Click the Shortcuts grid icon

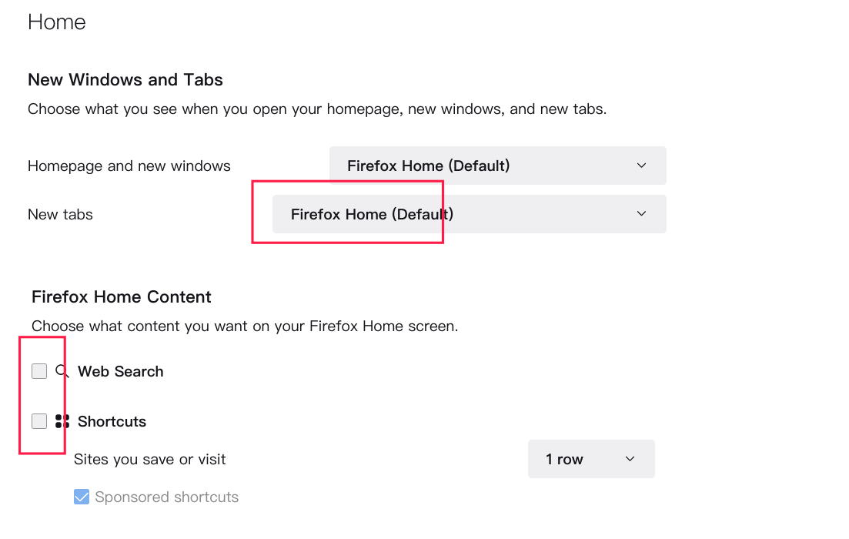point(62,421)
